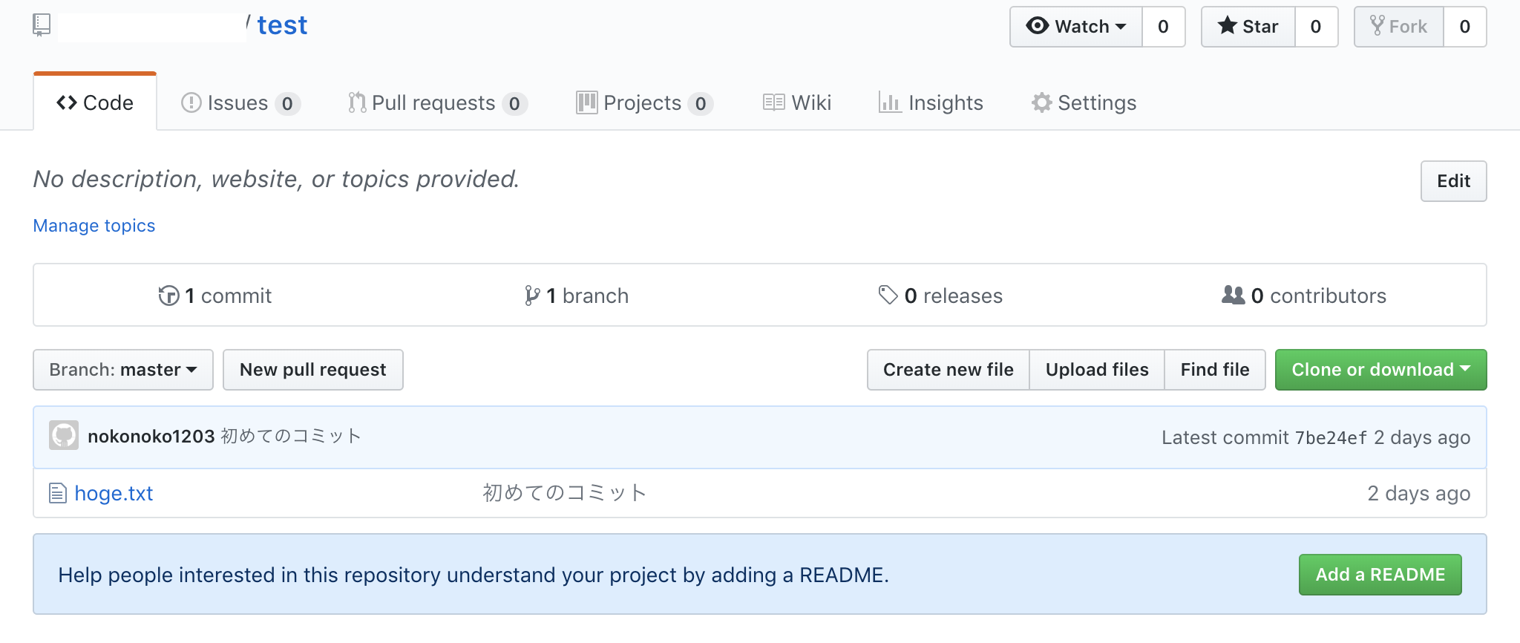Open the hoge.txt file

click(114, 493)
